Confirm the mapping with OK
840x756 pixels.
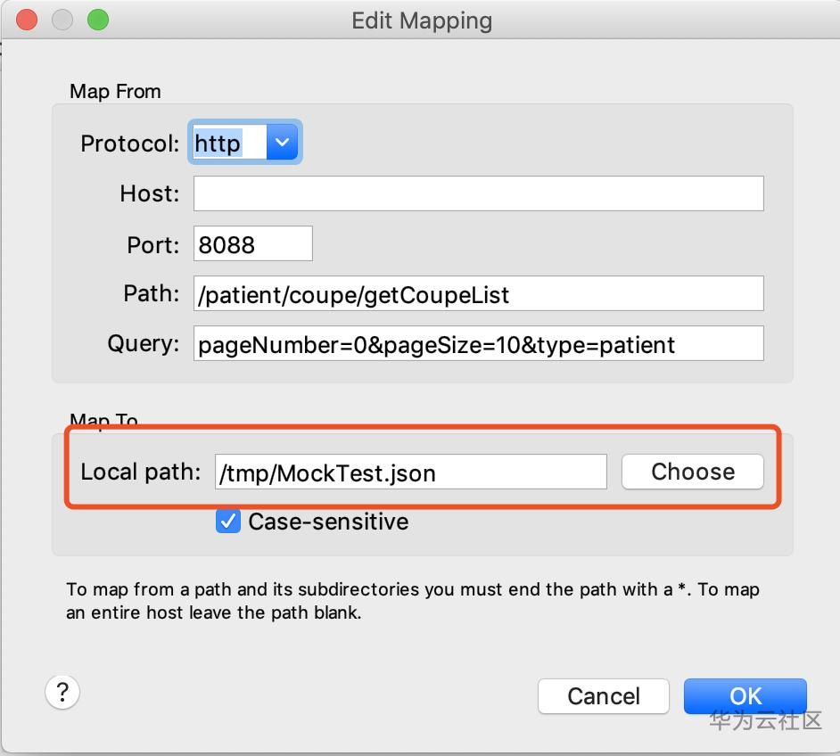click(745, 696)
